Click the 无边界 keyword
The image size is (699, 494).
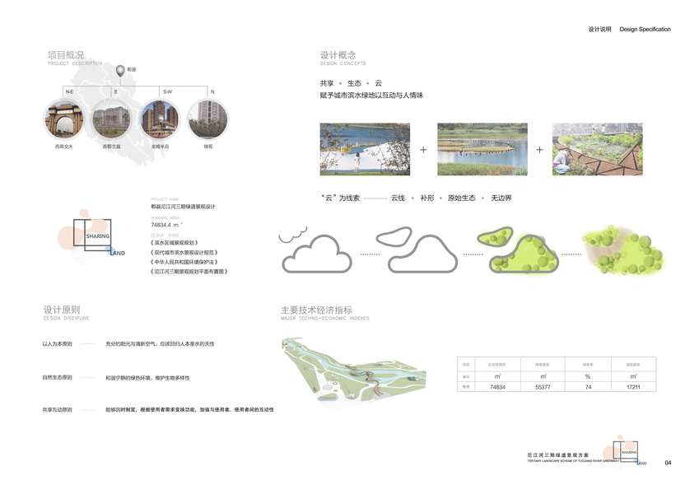click(501, 198)
